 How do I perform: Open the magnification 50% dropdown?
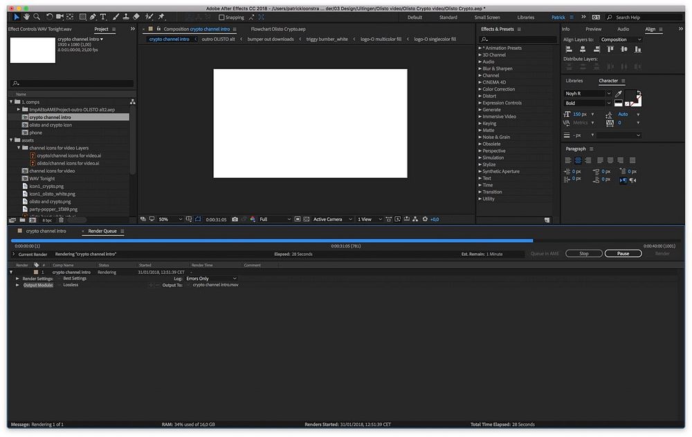pyautogui.click(x=168, y=219)
